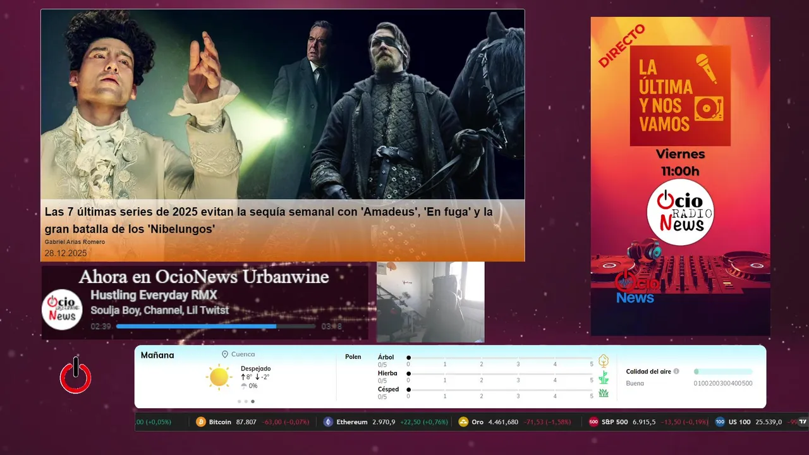Viewport: 809px width, 455px height.
Task: Click the grass pollen icon for Hierba
Action: click(x=604, y=377)
